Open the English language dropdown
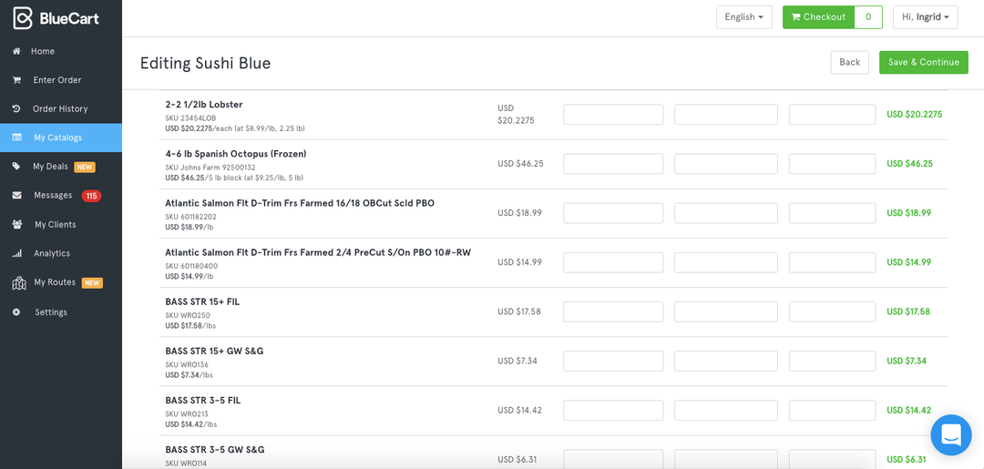984x469 pixels. click(x=744, y=17)
